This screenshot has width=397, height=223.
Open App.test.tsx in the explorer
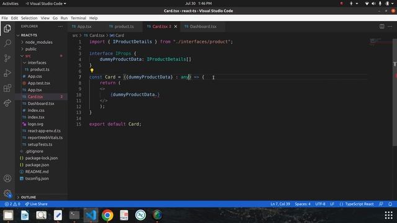pos(38,83)
